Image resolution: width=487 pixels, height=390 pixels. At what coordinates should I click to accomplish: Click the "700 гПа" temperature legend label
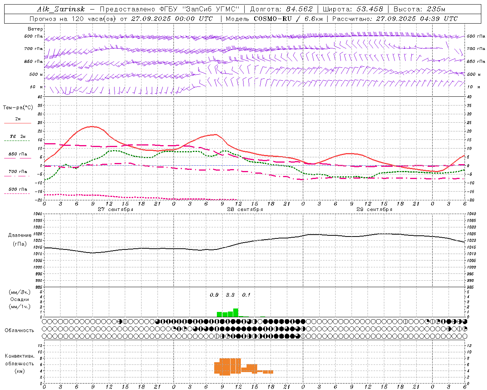coord(18,172)
